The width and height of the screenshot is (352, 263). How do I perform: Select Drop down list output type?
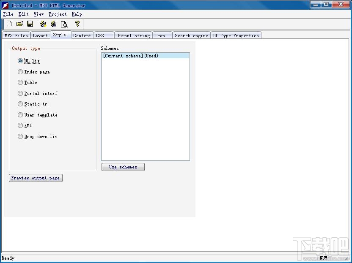tap(20, 136)
